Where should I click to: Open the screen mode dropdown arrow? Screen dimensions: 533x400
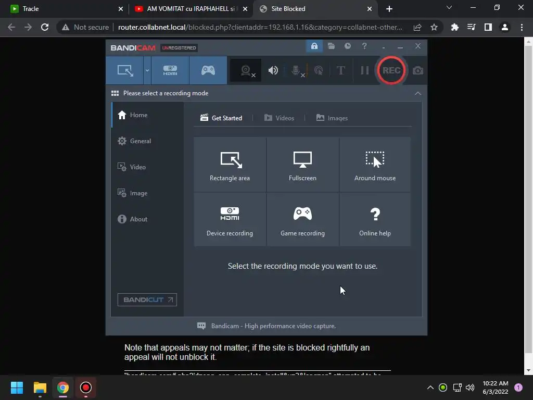click(x=147, y=70)
